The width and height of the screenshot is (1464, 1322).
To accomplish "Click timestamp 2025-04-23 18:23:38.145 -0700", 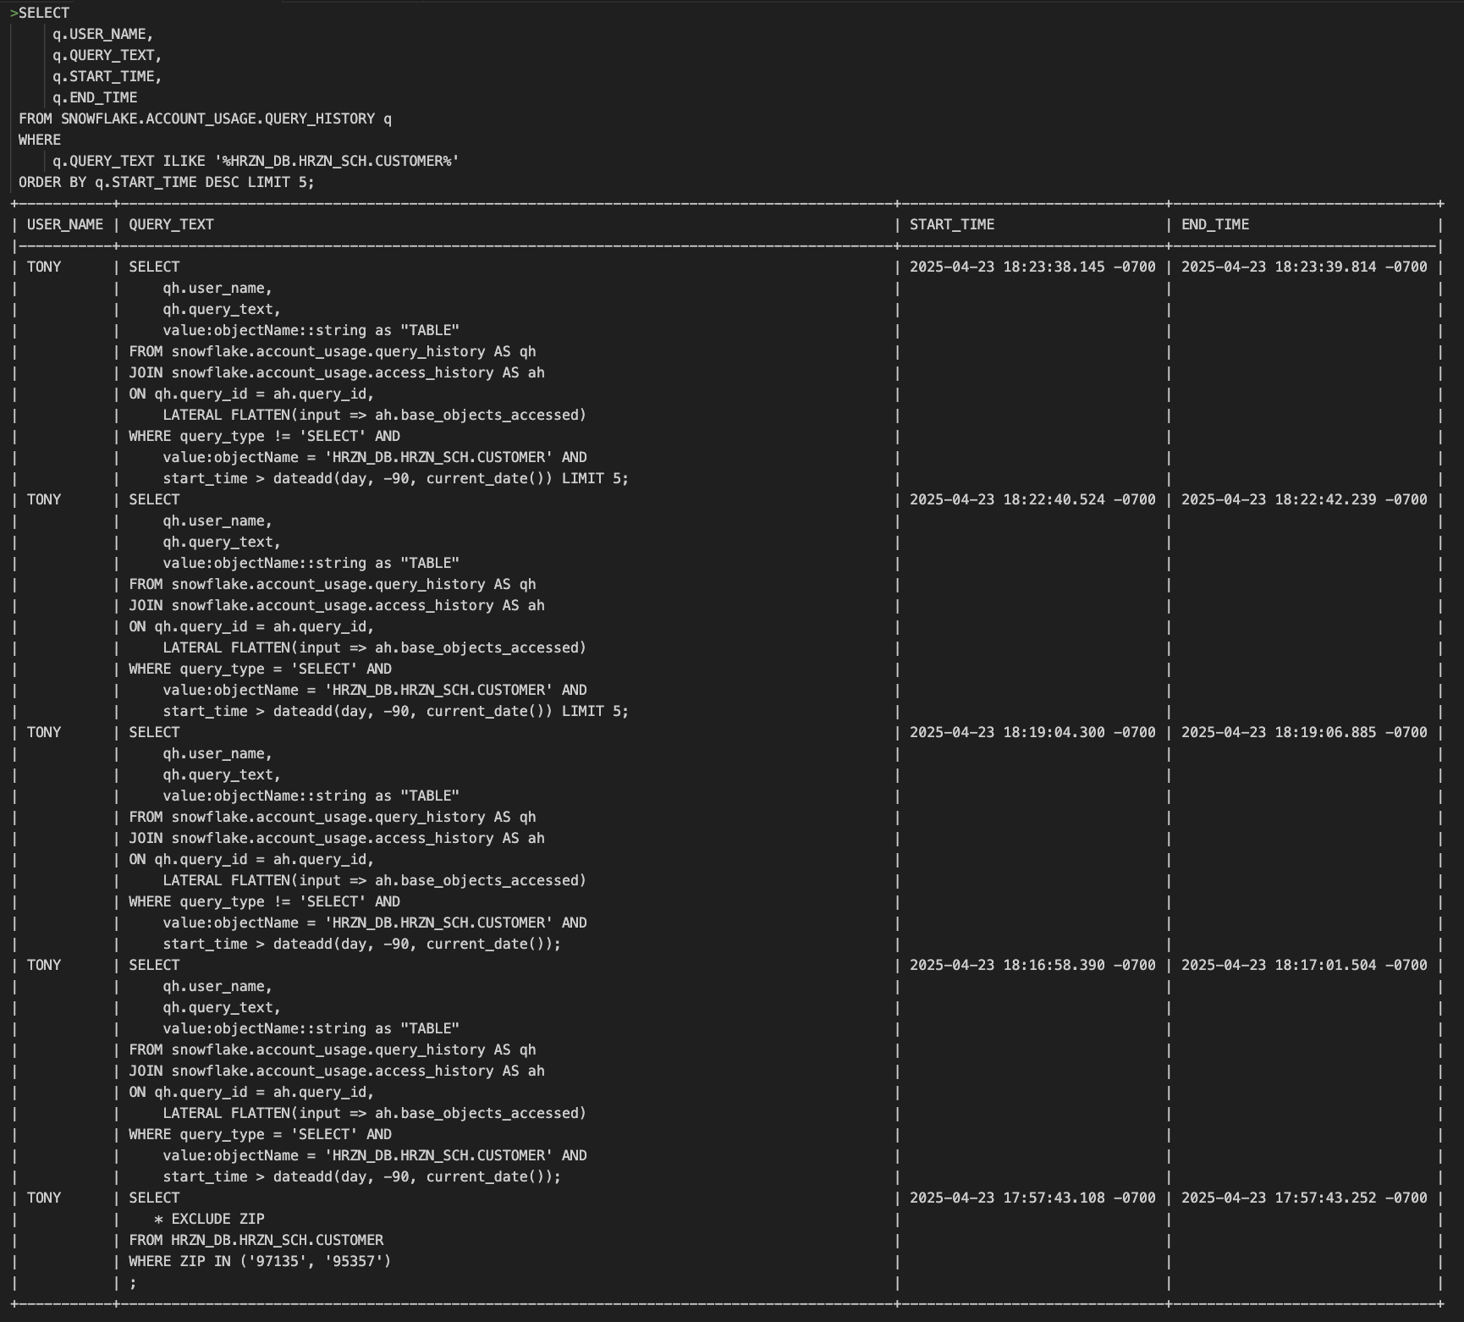I will coord(1032,266).
